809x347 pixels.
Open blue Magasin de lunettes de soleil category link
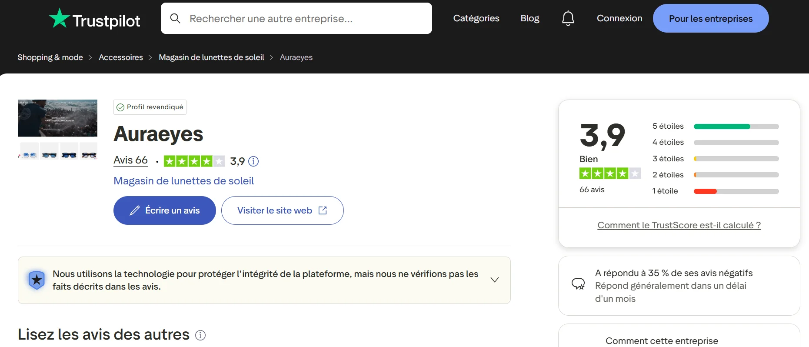tap(183, 181)
